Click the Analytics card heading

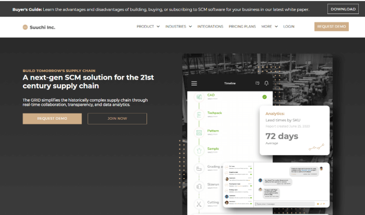click(275, 113)
